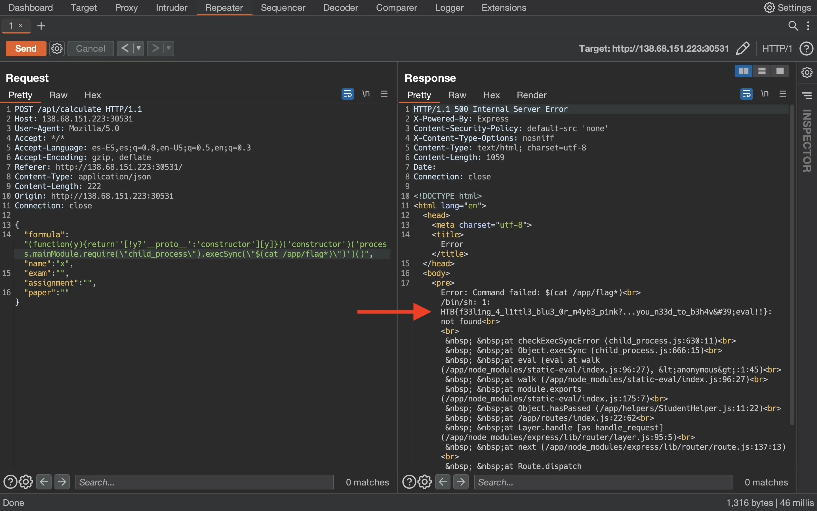This screenshot has width=817, height=511.
Task: Open the back history dropdown arrow
Action: [x=138, y=48]
